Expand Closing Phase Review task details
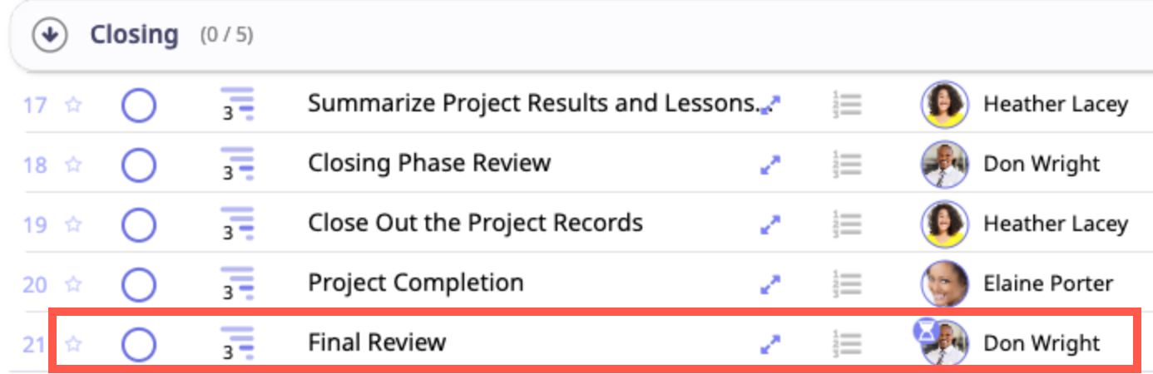Viewport: 1153px width, 374px height. click(x=771, y=165)
